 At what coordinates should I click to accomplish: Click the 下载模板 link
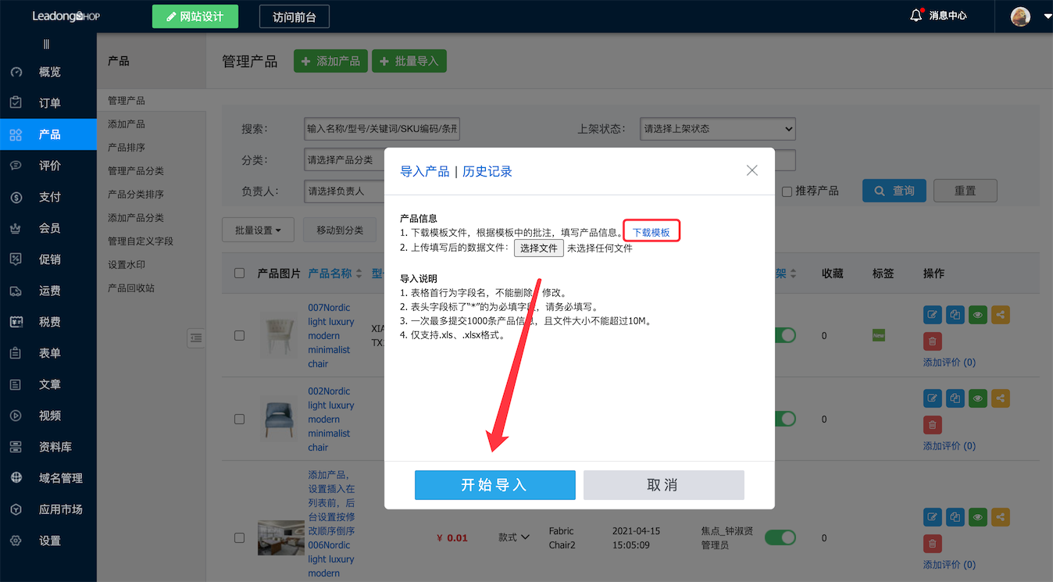click(651, 230)
